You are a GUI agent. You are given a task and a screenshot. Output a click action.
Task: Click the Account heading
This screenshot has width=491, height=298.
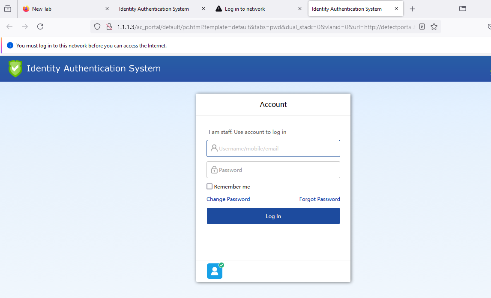click(x=273, y=104)
